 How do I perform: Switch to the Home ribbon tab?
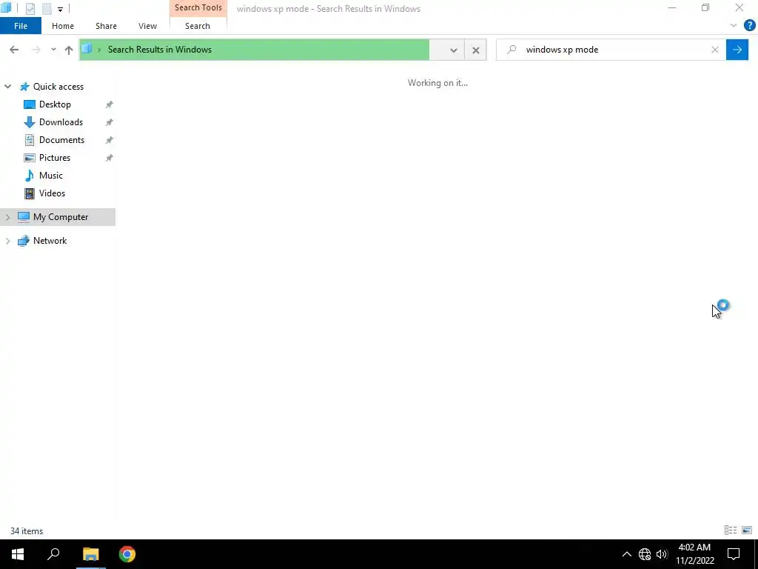tap(63, 26)
